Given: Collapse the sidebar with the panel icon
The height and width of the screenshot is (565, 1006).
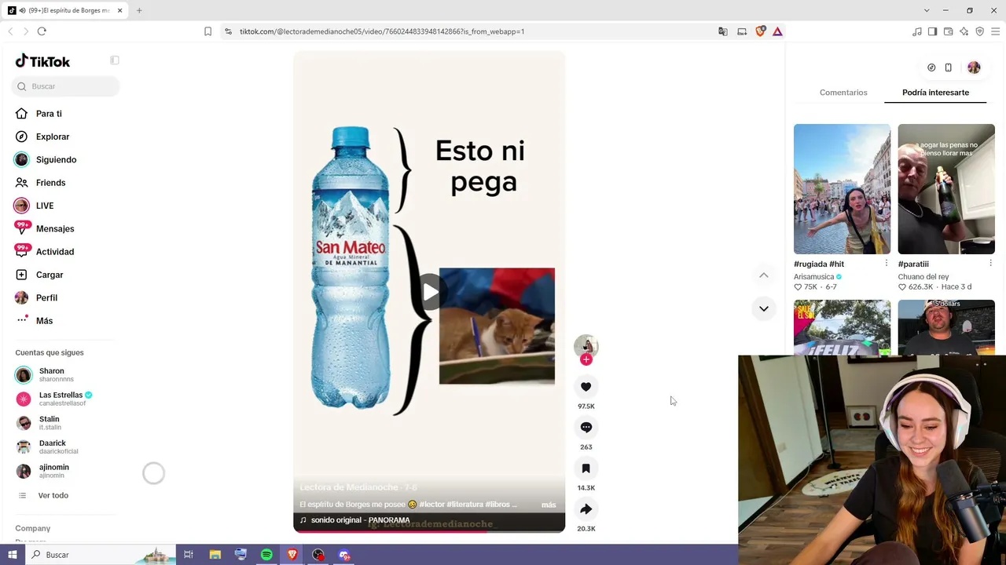Looking at the screenshot, I should coord(115,60).
